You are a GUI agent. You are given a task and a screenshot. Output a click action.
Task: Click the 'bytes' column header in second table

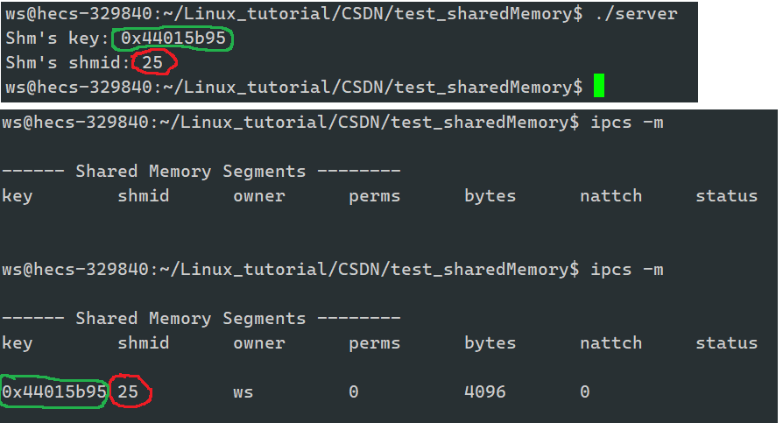[490, 343]
